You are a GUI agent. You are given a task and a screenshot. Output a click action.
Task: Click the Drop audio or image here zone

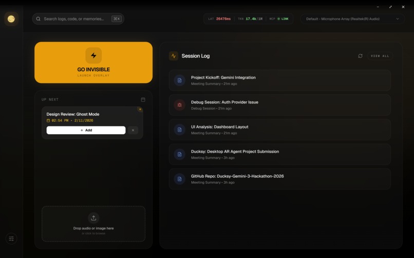pos(93,224)
